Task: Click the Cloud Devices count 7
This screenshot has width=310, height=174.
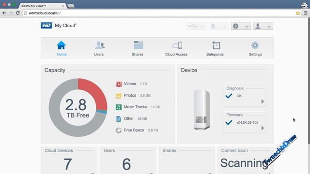Action: point(68,164)
